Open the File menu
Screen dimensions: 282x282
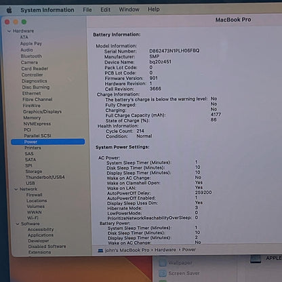87,10
